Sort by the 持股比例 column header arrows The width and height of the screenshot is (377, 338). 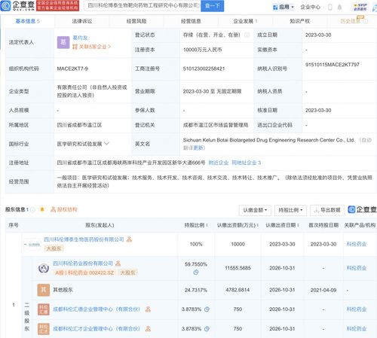[207, 225]
